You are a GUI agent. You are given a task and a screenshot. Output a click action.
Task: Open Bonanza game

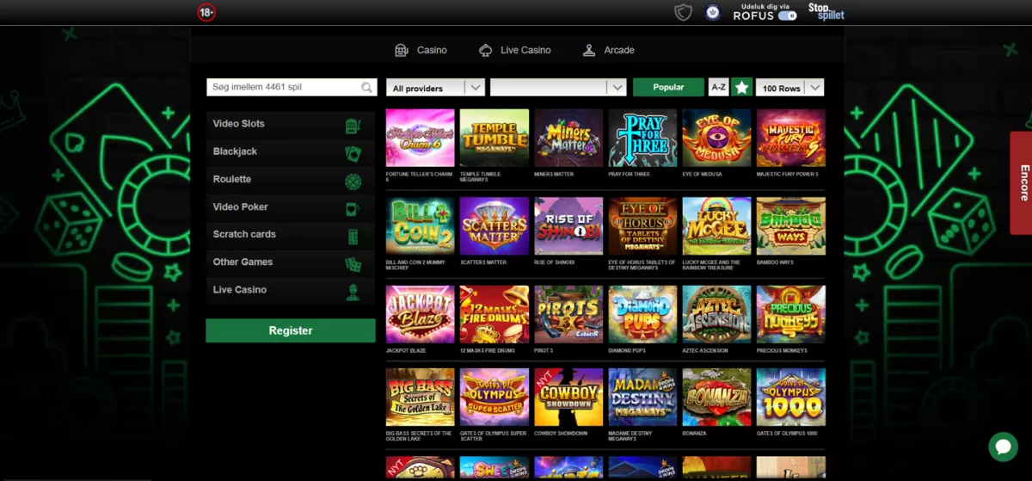click(x=716, y=398)
